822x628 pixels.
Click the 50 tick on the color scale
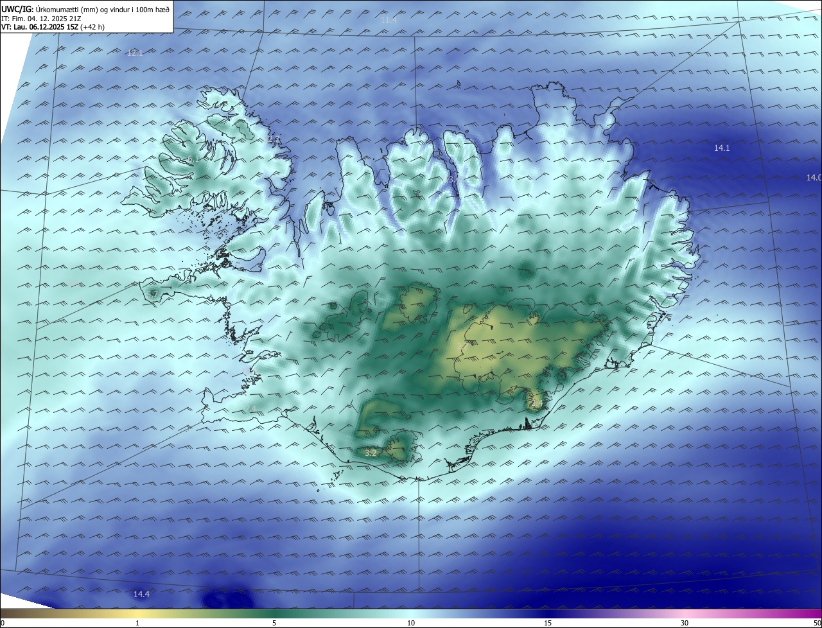click(817, 623)
